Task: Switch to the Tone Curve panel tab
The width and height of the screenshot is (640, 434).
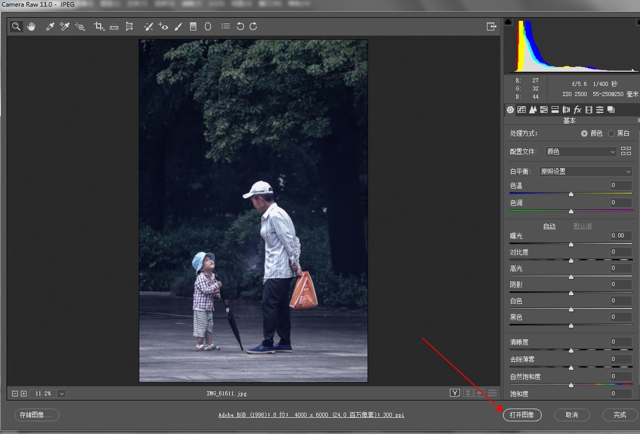Action: click(x=522, y=110)
